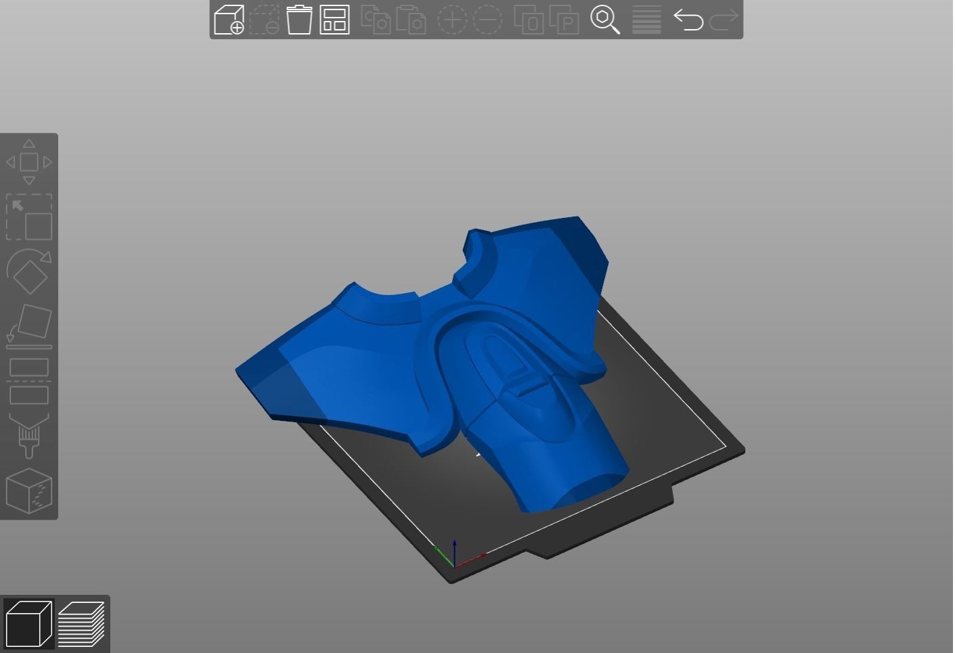
Task: Select the Rotate gizmo tool
Action: coord(29,271)
